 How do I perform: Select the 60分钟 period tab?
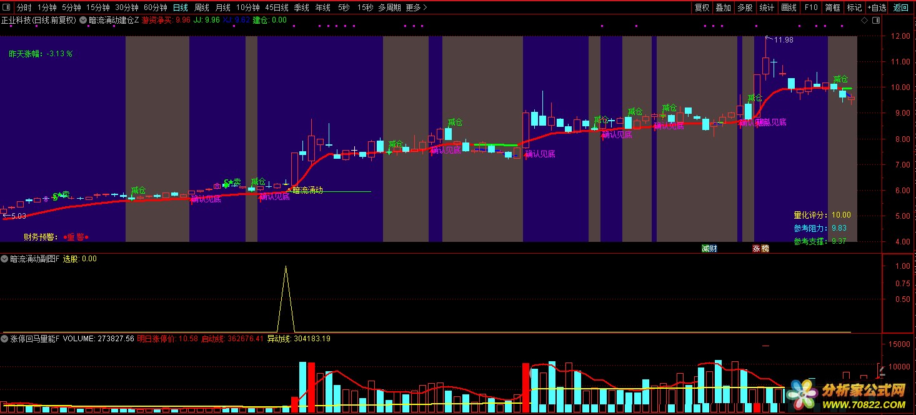pos(155,7)
